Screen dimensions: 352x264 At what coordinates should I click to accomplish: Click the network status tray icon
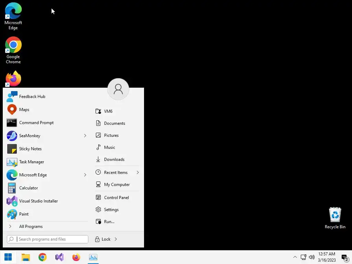click(304, 257)
